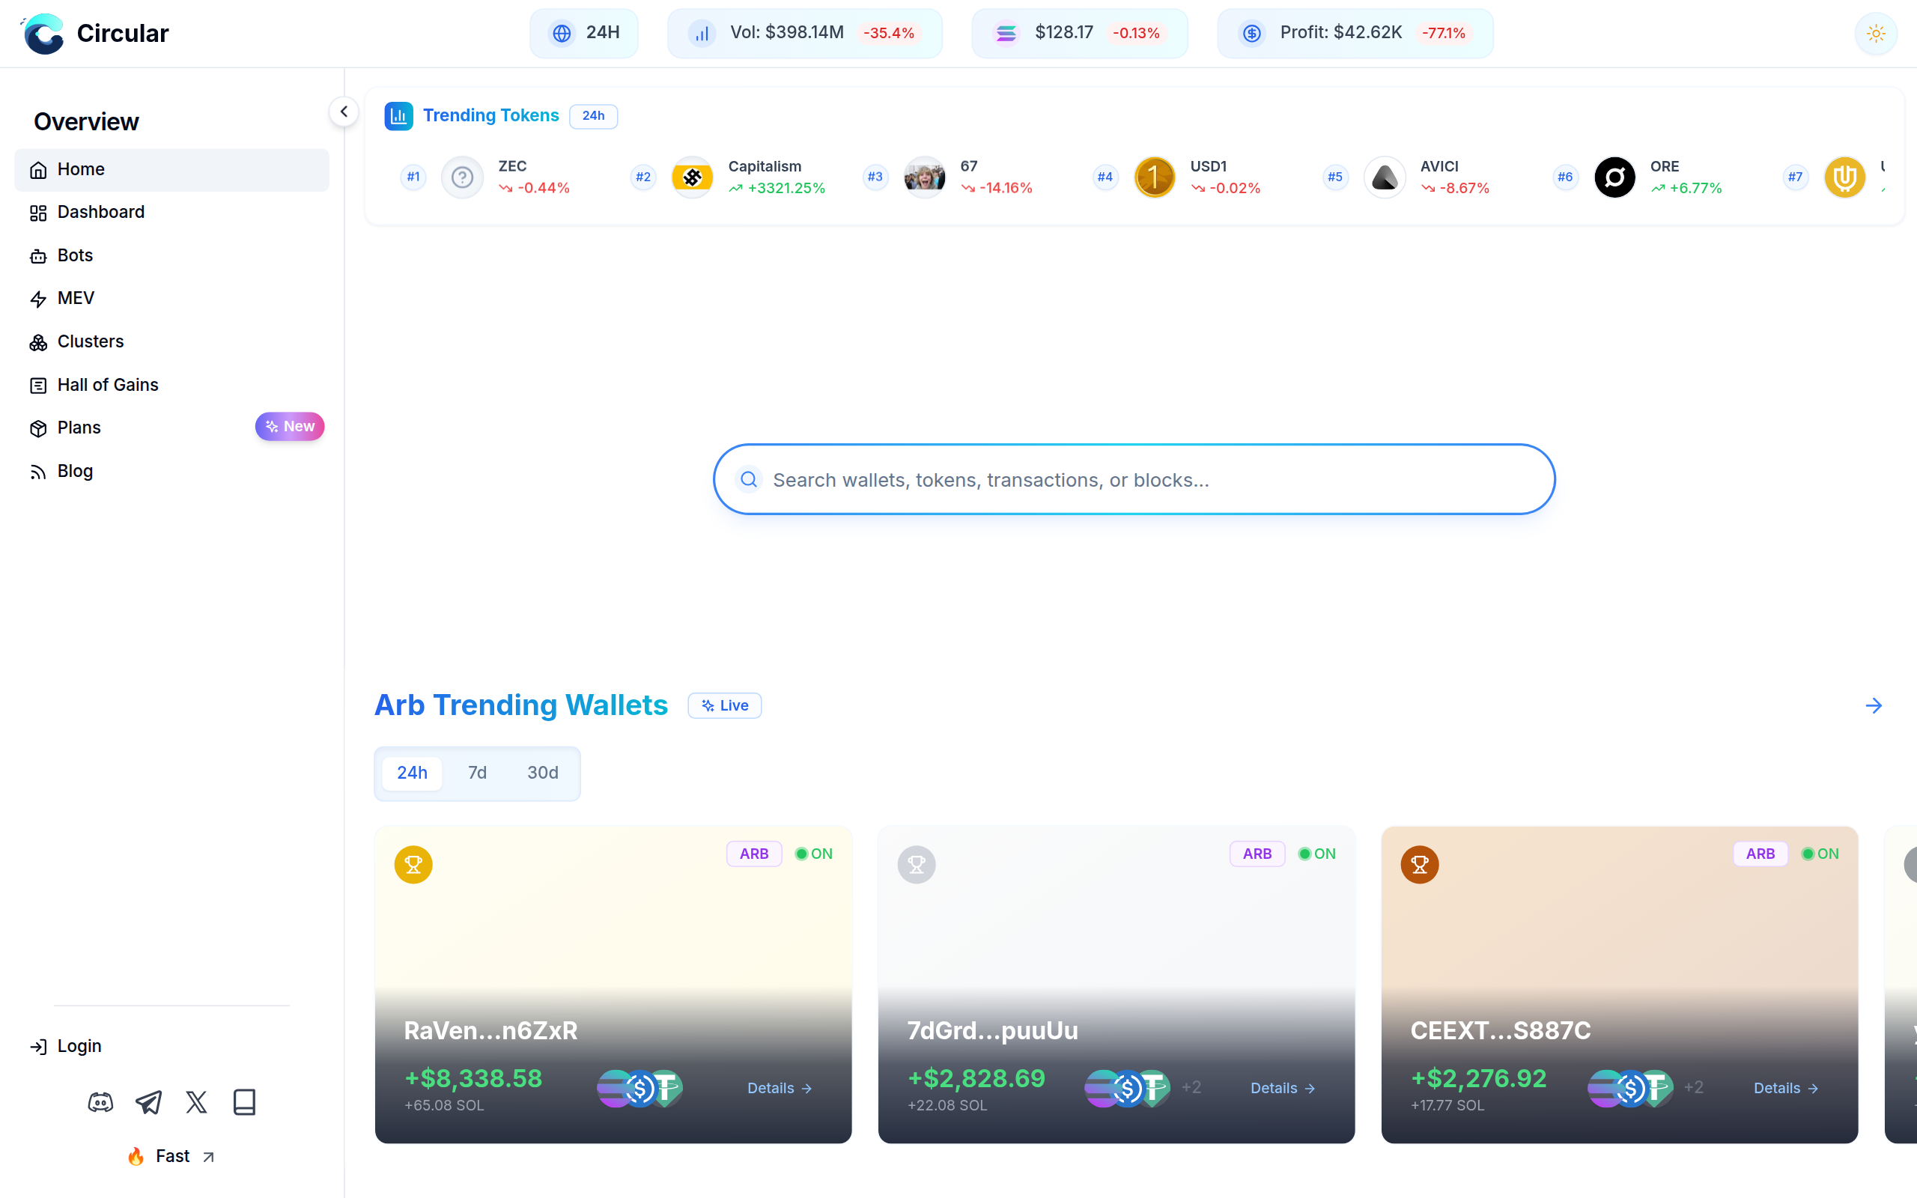The image size is (1917, 1198).
Task: Click the gold trophy on RaVen wallet card
Action: click(413, 864)
